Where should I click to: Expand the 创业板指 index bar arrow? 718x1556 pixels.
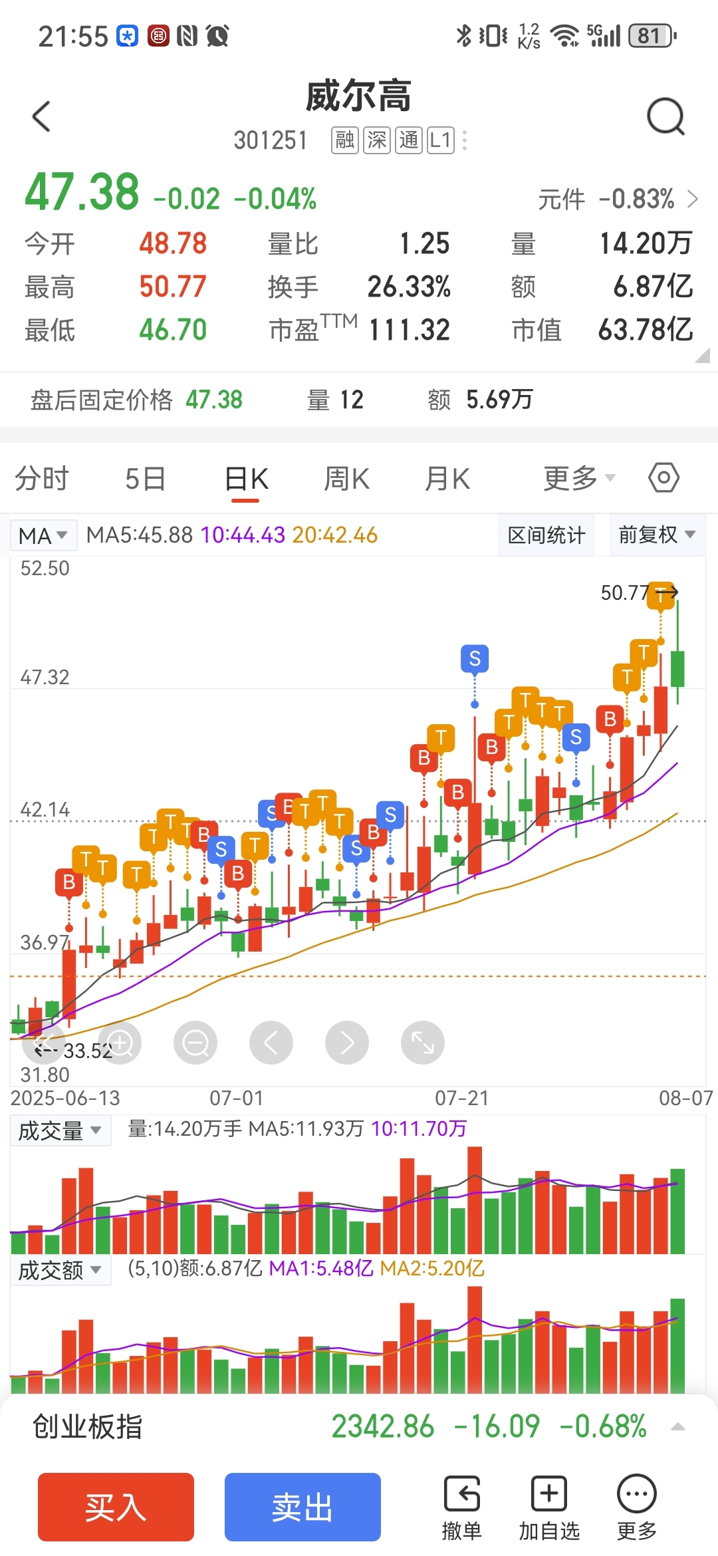click(678, 1426)
